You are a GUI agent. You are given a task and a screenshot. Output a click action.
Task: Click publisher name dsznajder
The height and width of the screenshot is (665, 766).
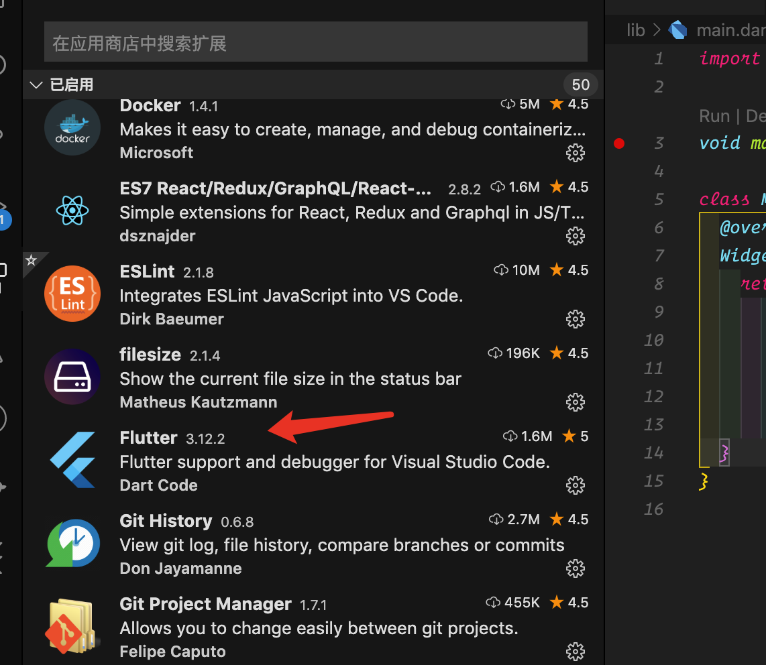[x=158, y=236]
